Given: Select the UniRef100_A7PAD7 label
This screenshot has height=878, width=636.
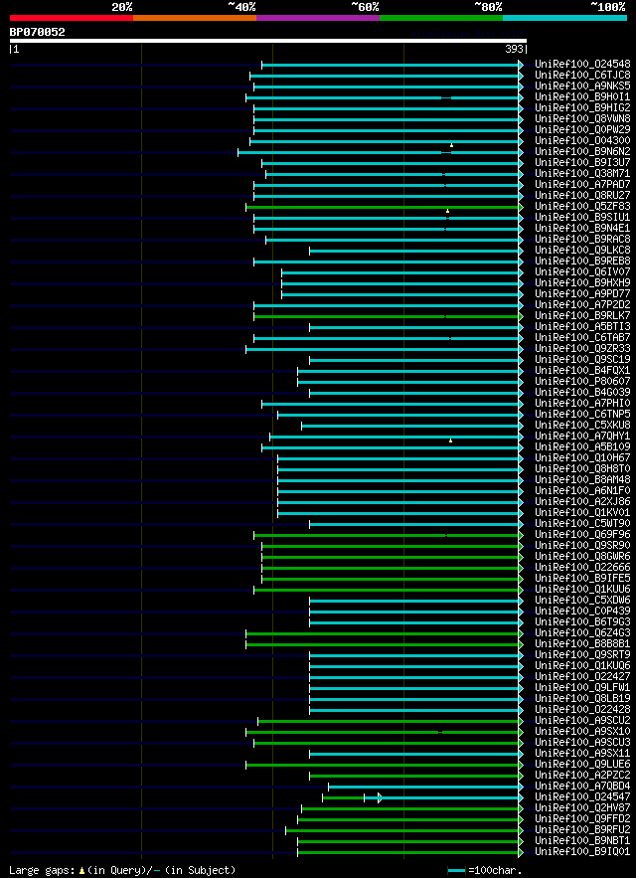Looking at the screenshot, I should (x=582, y=184).
